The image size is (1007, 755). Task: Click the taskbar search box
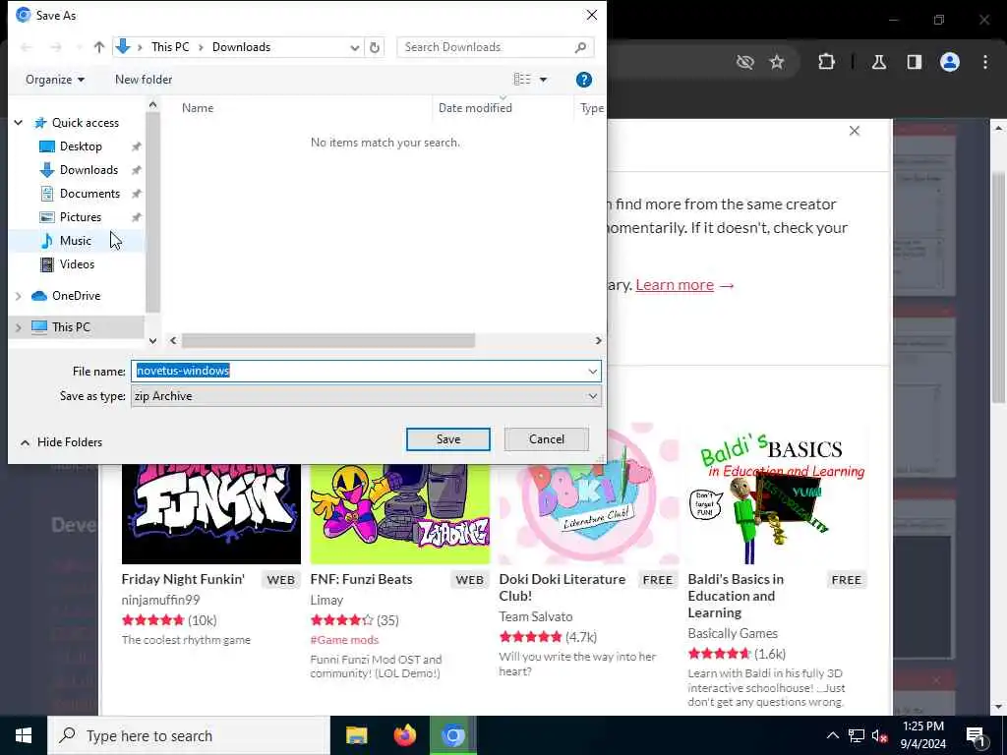point(189,735)
